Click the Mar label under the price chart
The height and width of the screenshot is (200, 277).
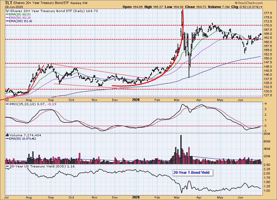(x=177, y=100)
